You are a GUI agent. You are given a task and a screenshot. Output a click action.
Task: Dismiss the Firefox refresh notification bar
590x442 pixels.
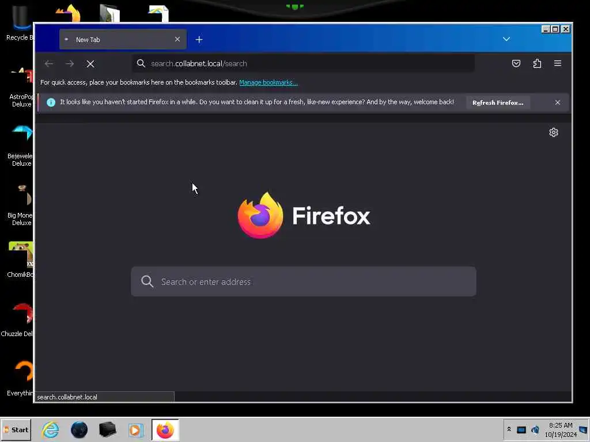558,102
